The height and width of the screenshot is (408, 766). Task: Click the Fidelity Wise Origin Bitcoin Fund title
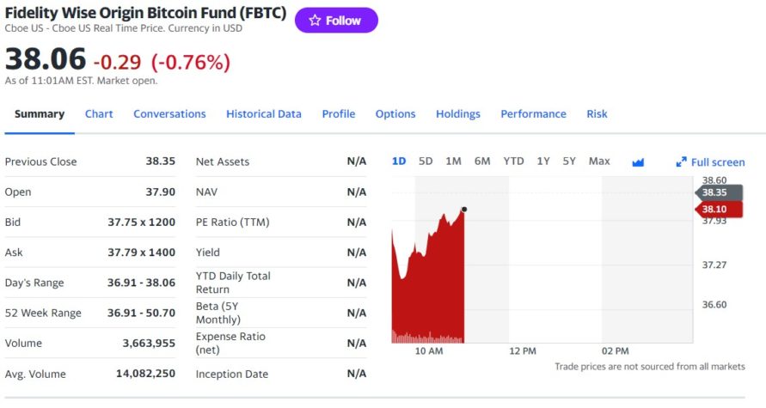(x=145, y=12)
